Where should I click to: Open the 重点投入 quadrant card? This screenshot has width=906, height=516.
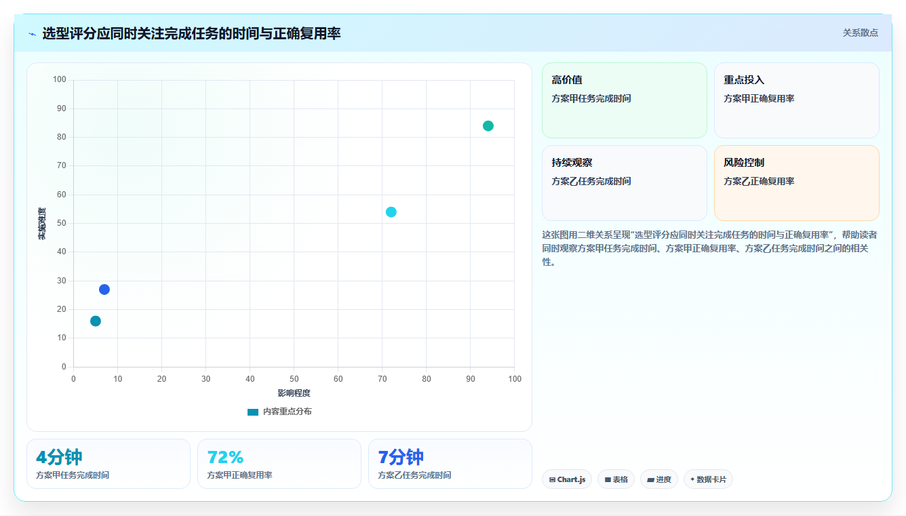[797, 100]
